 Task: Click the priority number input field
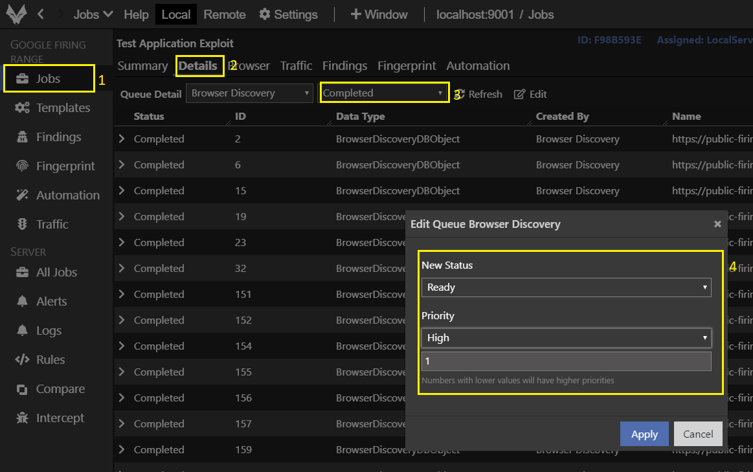pos(566,361)
